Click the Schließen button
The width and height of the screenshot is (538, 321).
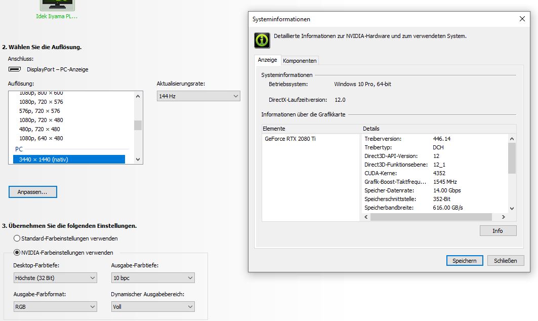(x=506, y=261)
